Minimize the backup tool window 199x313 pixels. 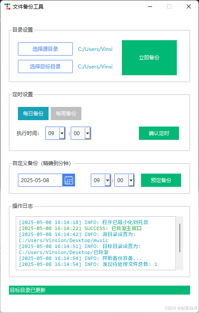click(x=150, y=6)
